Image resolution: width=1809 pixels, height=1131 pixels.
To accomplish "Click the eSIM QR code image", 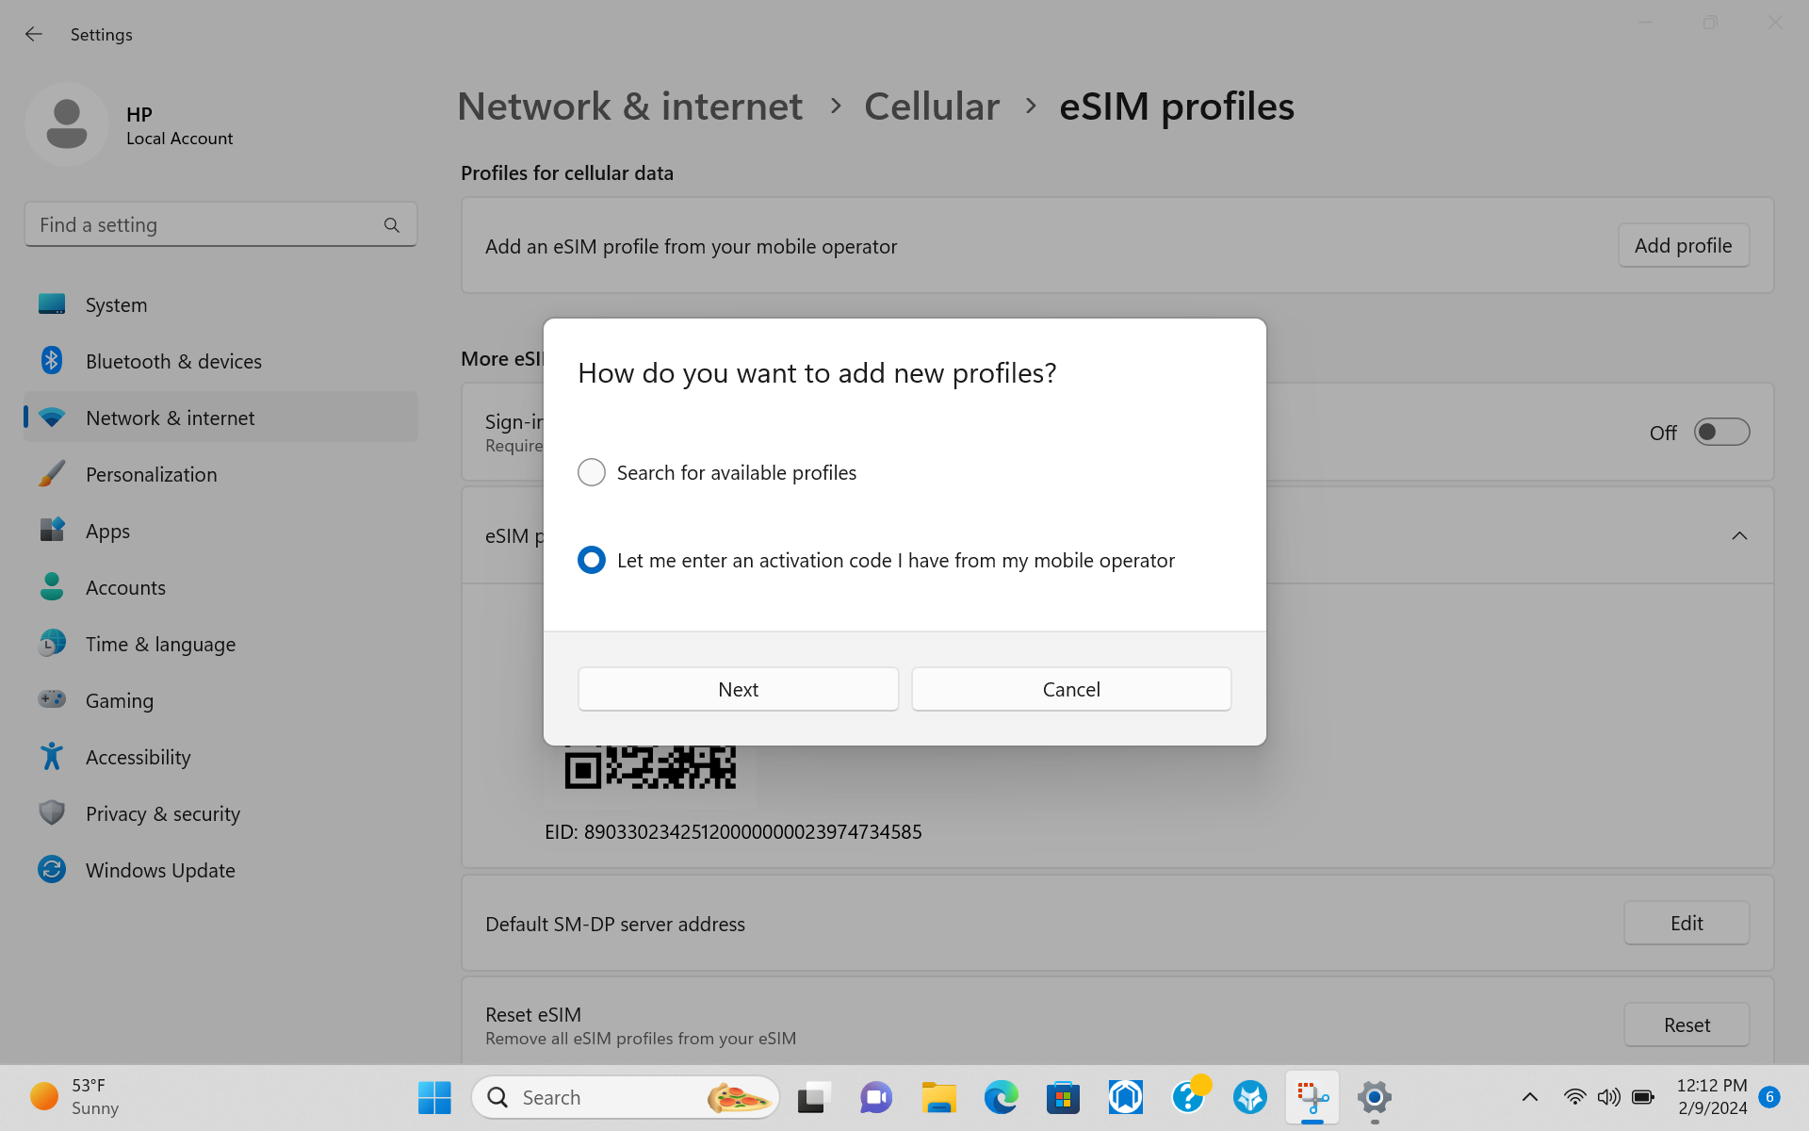I will [x=650, y=767].
